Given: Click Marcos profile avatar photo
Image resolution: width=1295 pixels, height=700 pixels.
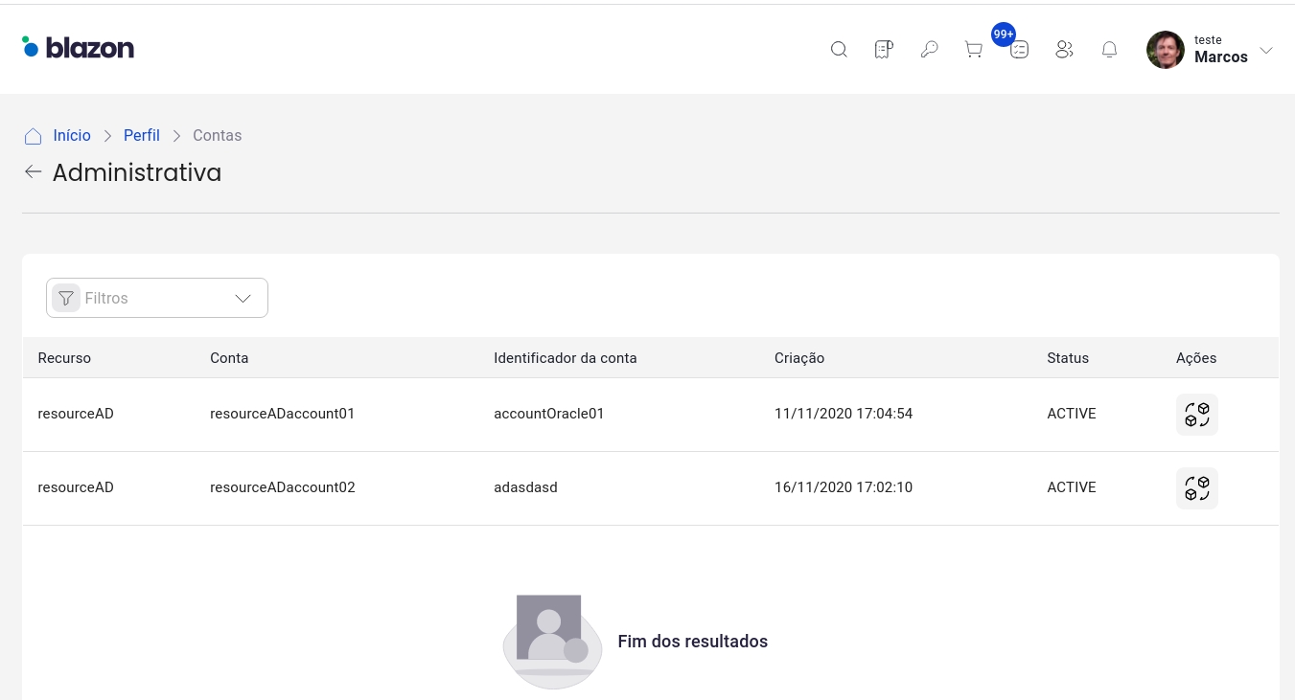Looking at the screenshot, I should [1165, 50].
